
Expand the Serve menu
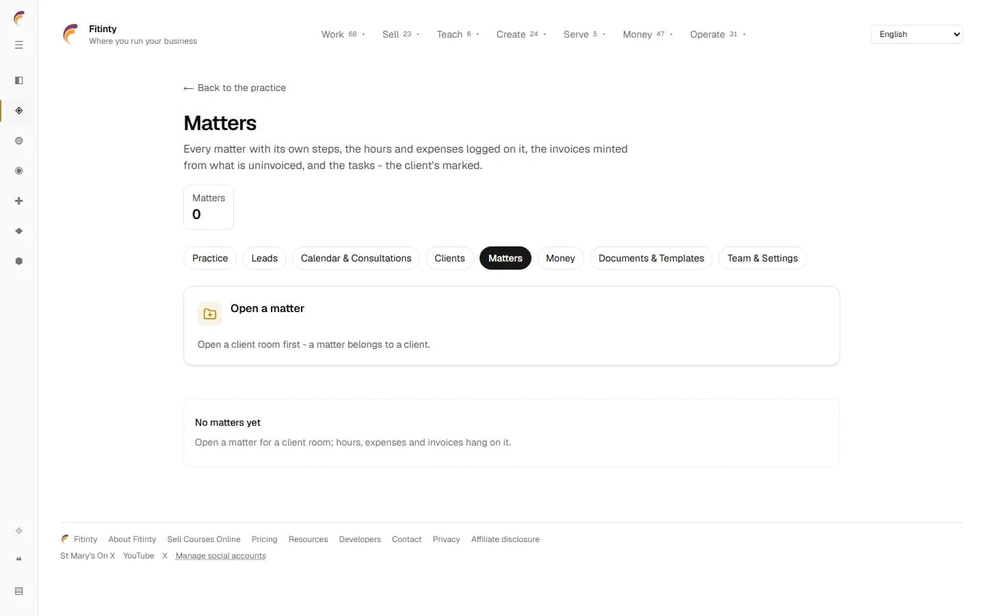click(584, 34)
